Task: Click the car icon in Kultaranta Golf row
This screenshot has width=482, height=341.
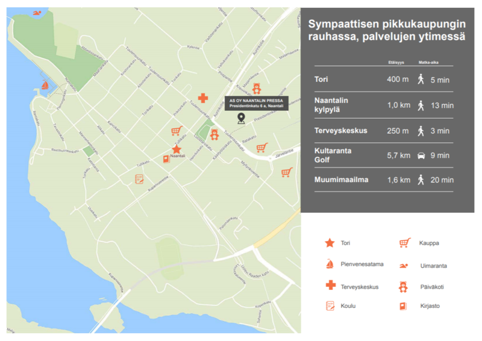Action: (421, 155)
